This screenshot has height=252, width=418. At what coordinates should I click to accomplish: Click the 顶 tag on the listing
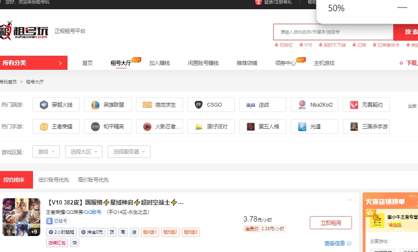pyautogui.click(x=112, y=232)
